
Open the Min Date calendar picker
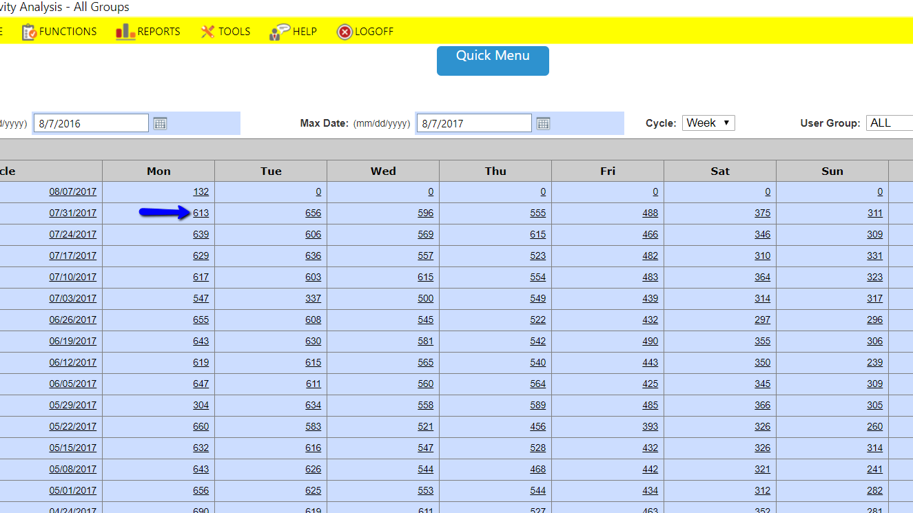[161, 123]
